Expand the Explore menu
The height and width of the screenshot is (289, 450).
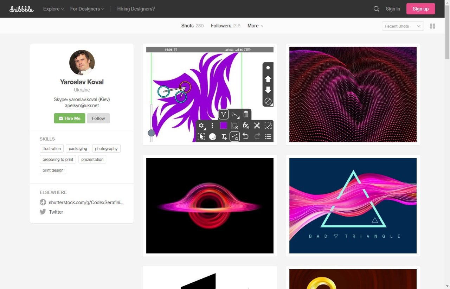coord(53,9)
